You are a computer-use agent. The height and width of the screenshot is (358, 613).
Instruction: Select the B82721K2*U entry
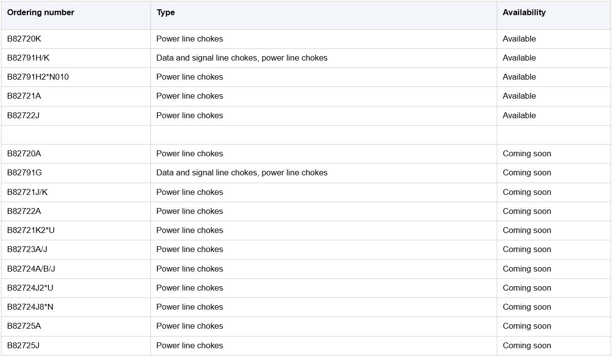[31, 230]
